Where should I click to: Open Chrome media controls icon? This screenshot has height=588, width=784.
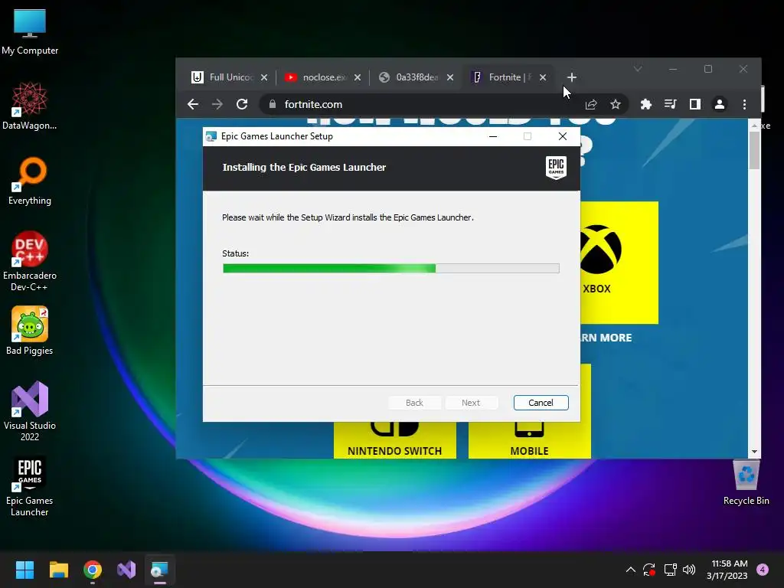(x=671, y=104)
